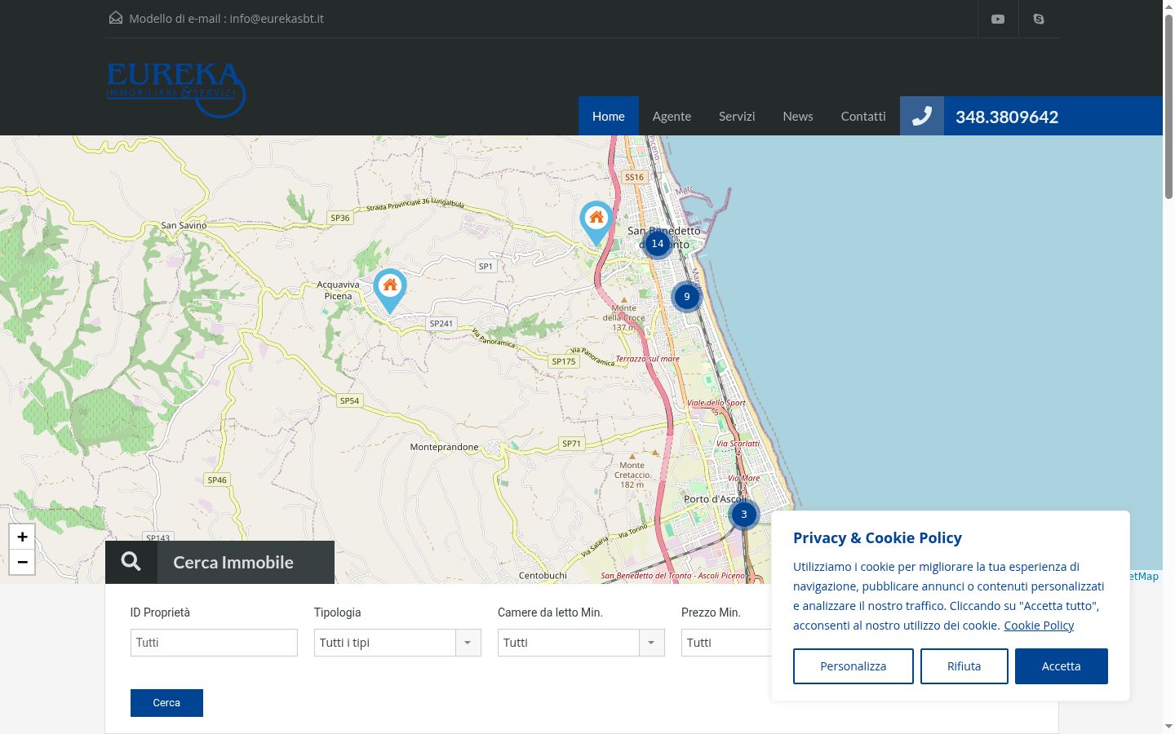
Task: Click the Cerca search button
Action: point(166,703)
